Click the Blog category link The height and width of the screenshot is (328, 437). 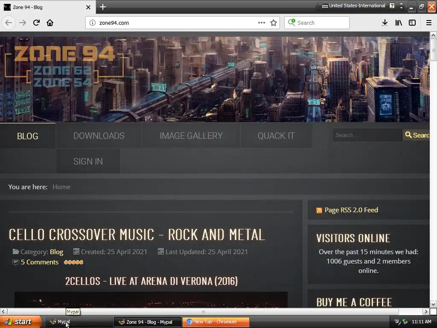(57, 252)
